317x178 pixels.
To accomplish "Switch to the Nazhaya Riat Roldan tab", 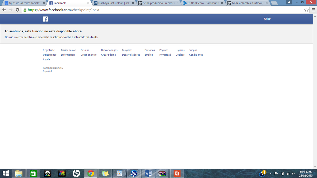I will click(114, 3).
